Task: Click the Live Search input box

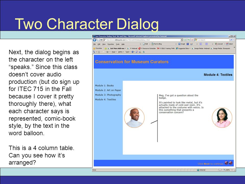Action: 212,40
